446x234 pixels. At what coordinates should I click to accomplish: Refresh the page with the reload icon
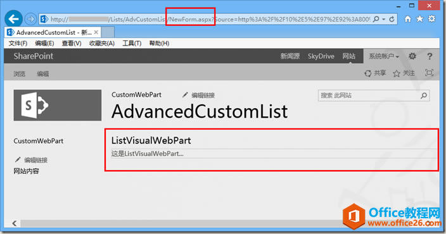392,19
